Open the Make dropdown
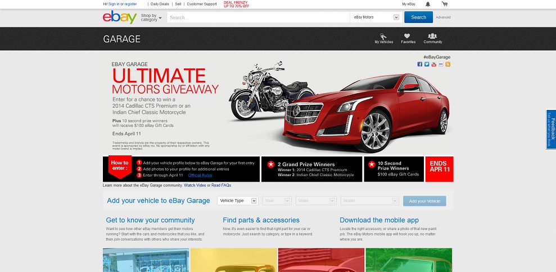The width and height of the screenshot is (556, 272). 316,201
